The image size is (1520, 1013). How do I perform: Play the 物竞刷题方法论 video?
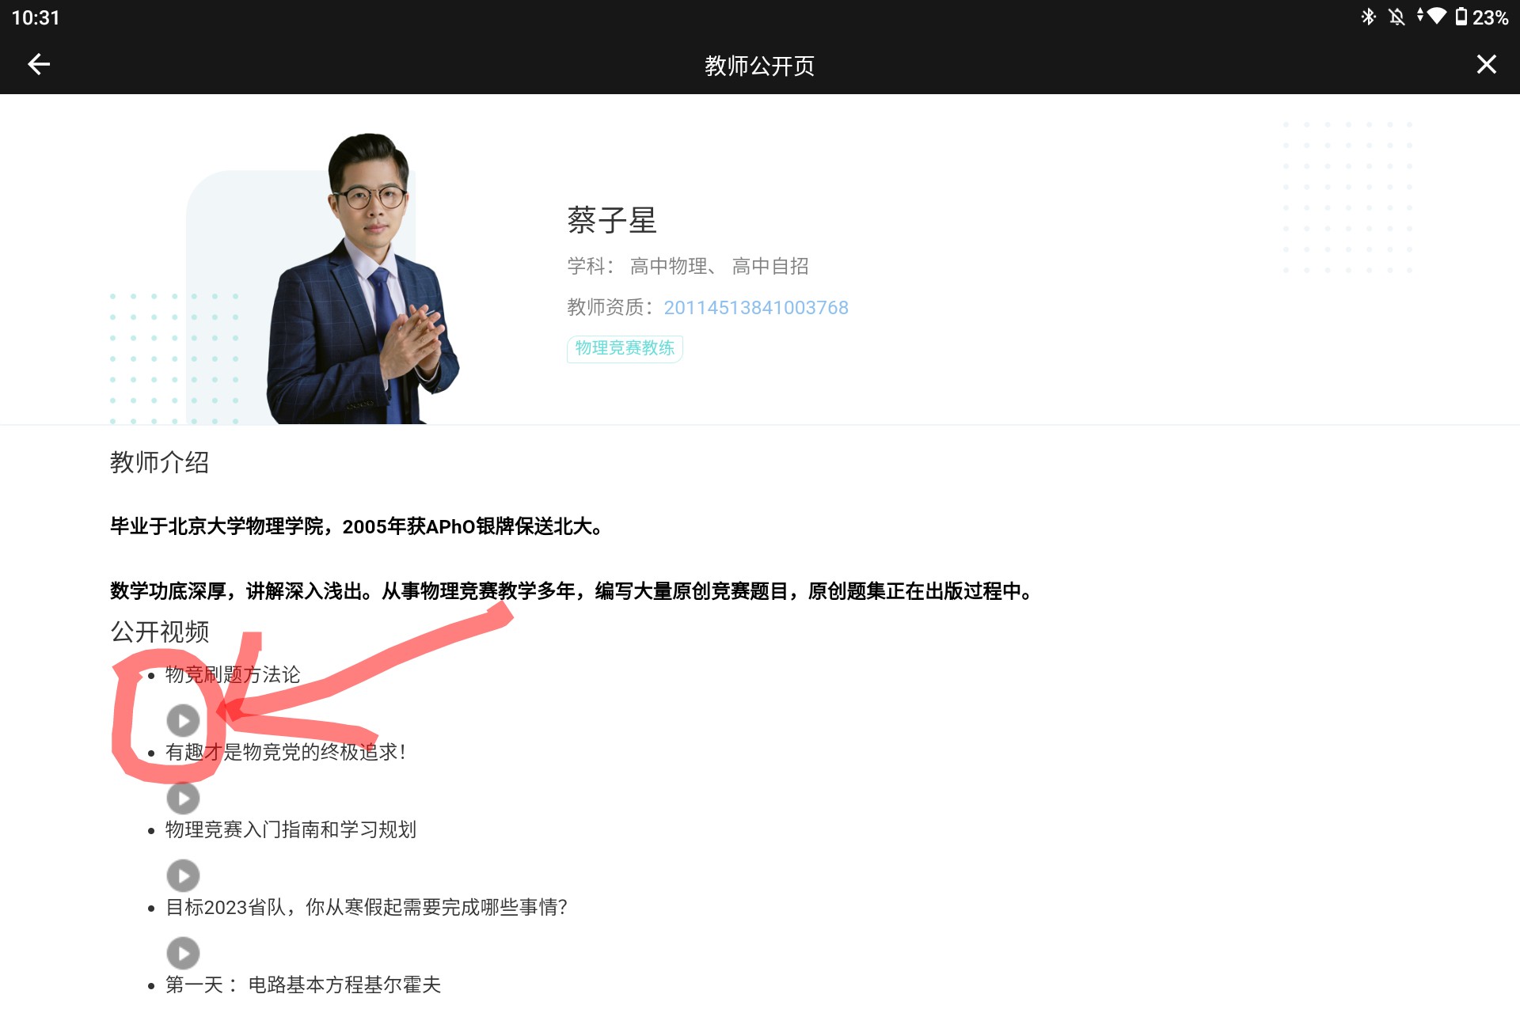coord(183,720)
